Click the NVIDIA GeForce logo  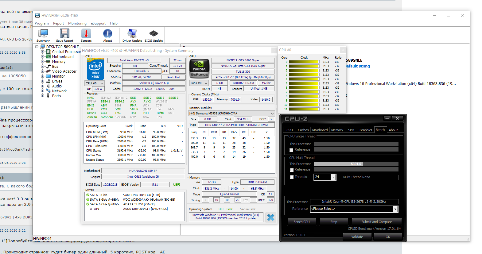[199, 68]
